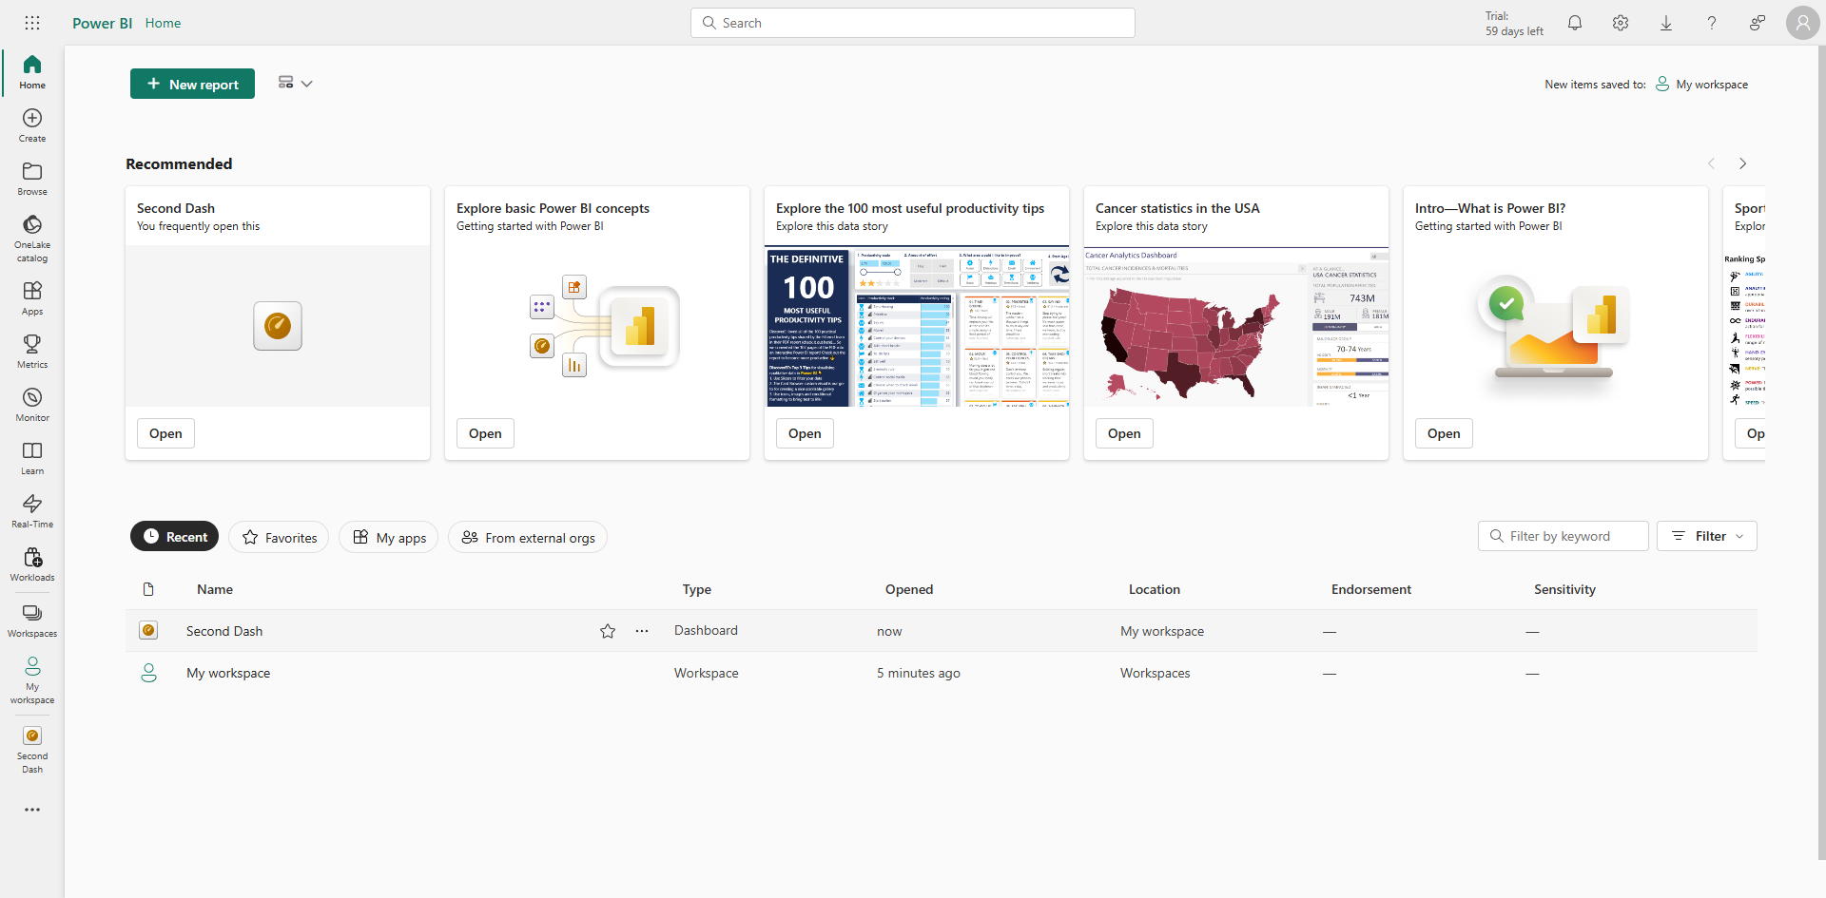Sort the list by Opened column
Image resolution: width=1826 pixels, height=898 pixels.
click(x=909, y=589)
